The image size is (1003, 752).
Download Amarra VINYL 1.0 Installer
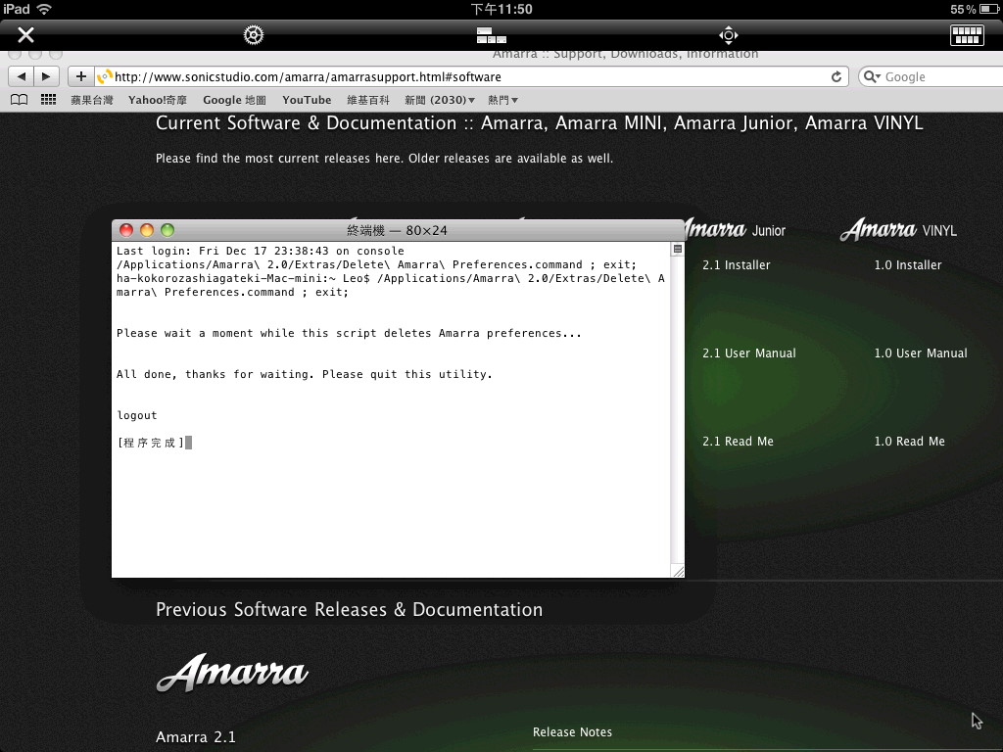pyautogui.click(x=908, y=264)
